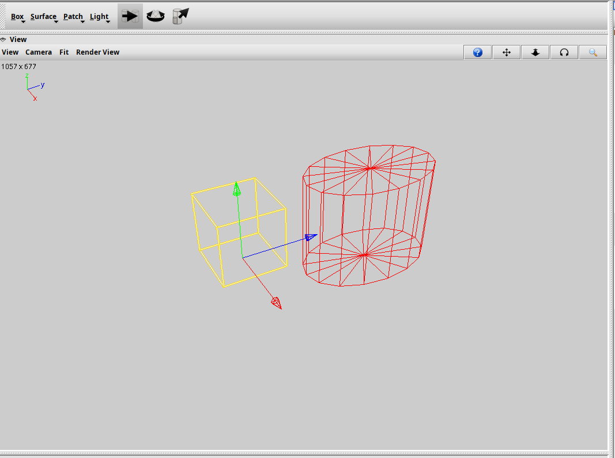The image size is (615, 458).
Task: Activate the rotate object tool icon
Action: pyautogui.click(x=156, y=16)
